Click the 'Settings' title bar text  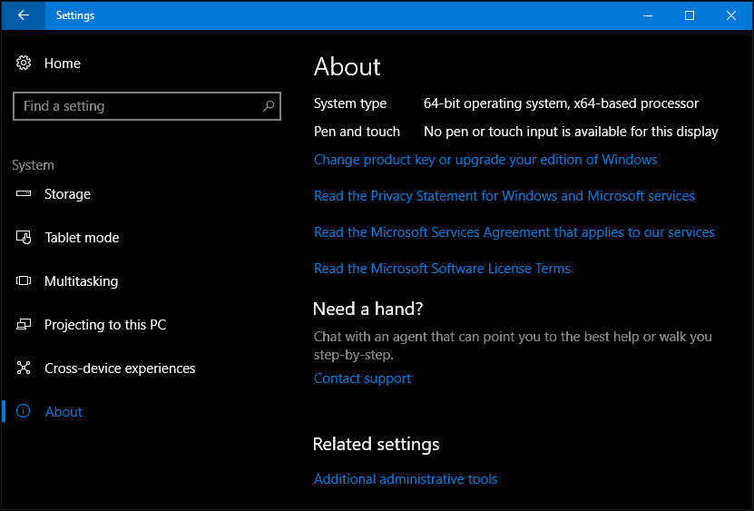75,15
